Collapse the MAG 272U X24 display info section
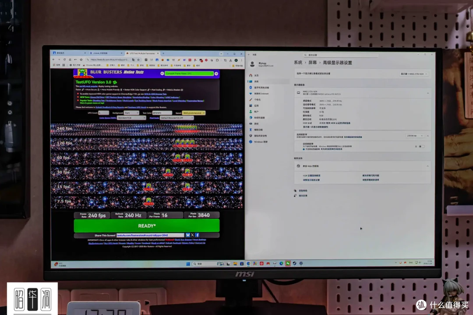This screenshot has height=315, width=473. (428, 93)
